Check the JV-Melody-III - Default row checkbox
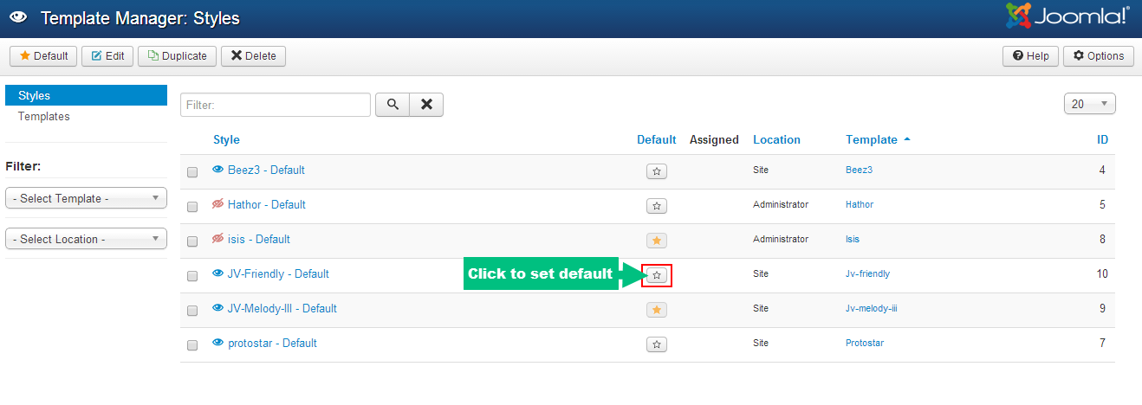This screenshot has width=1142, height=405. pos(192,310)
